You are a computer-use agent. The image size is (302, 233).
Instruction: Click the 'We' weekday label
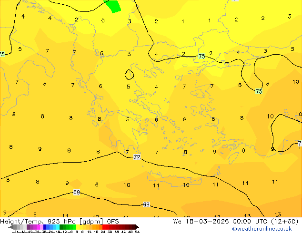point(177,222)
